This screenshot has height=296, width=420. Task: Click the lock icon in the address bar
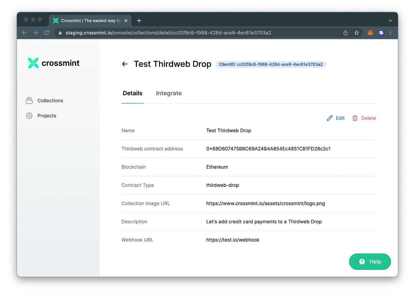[x=60, y=33]
